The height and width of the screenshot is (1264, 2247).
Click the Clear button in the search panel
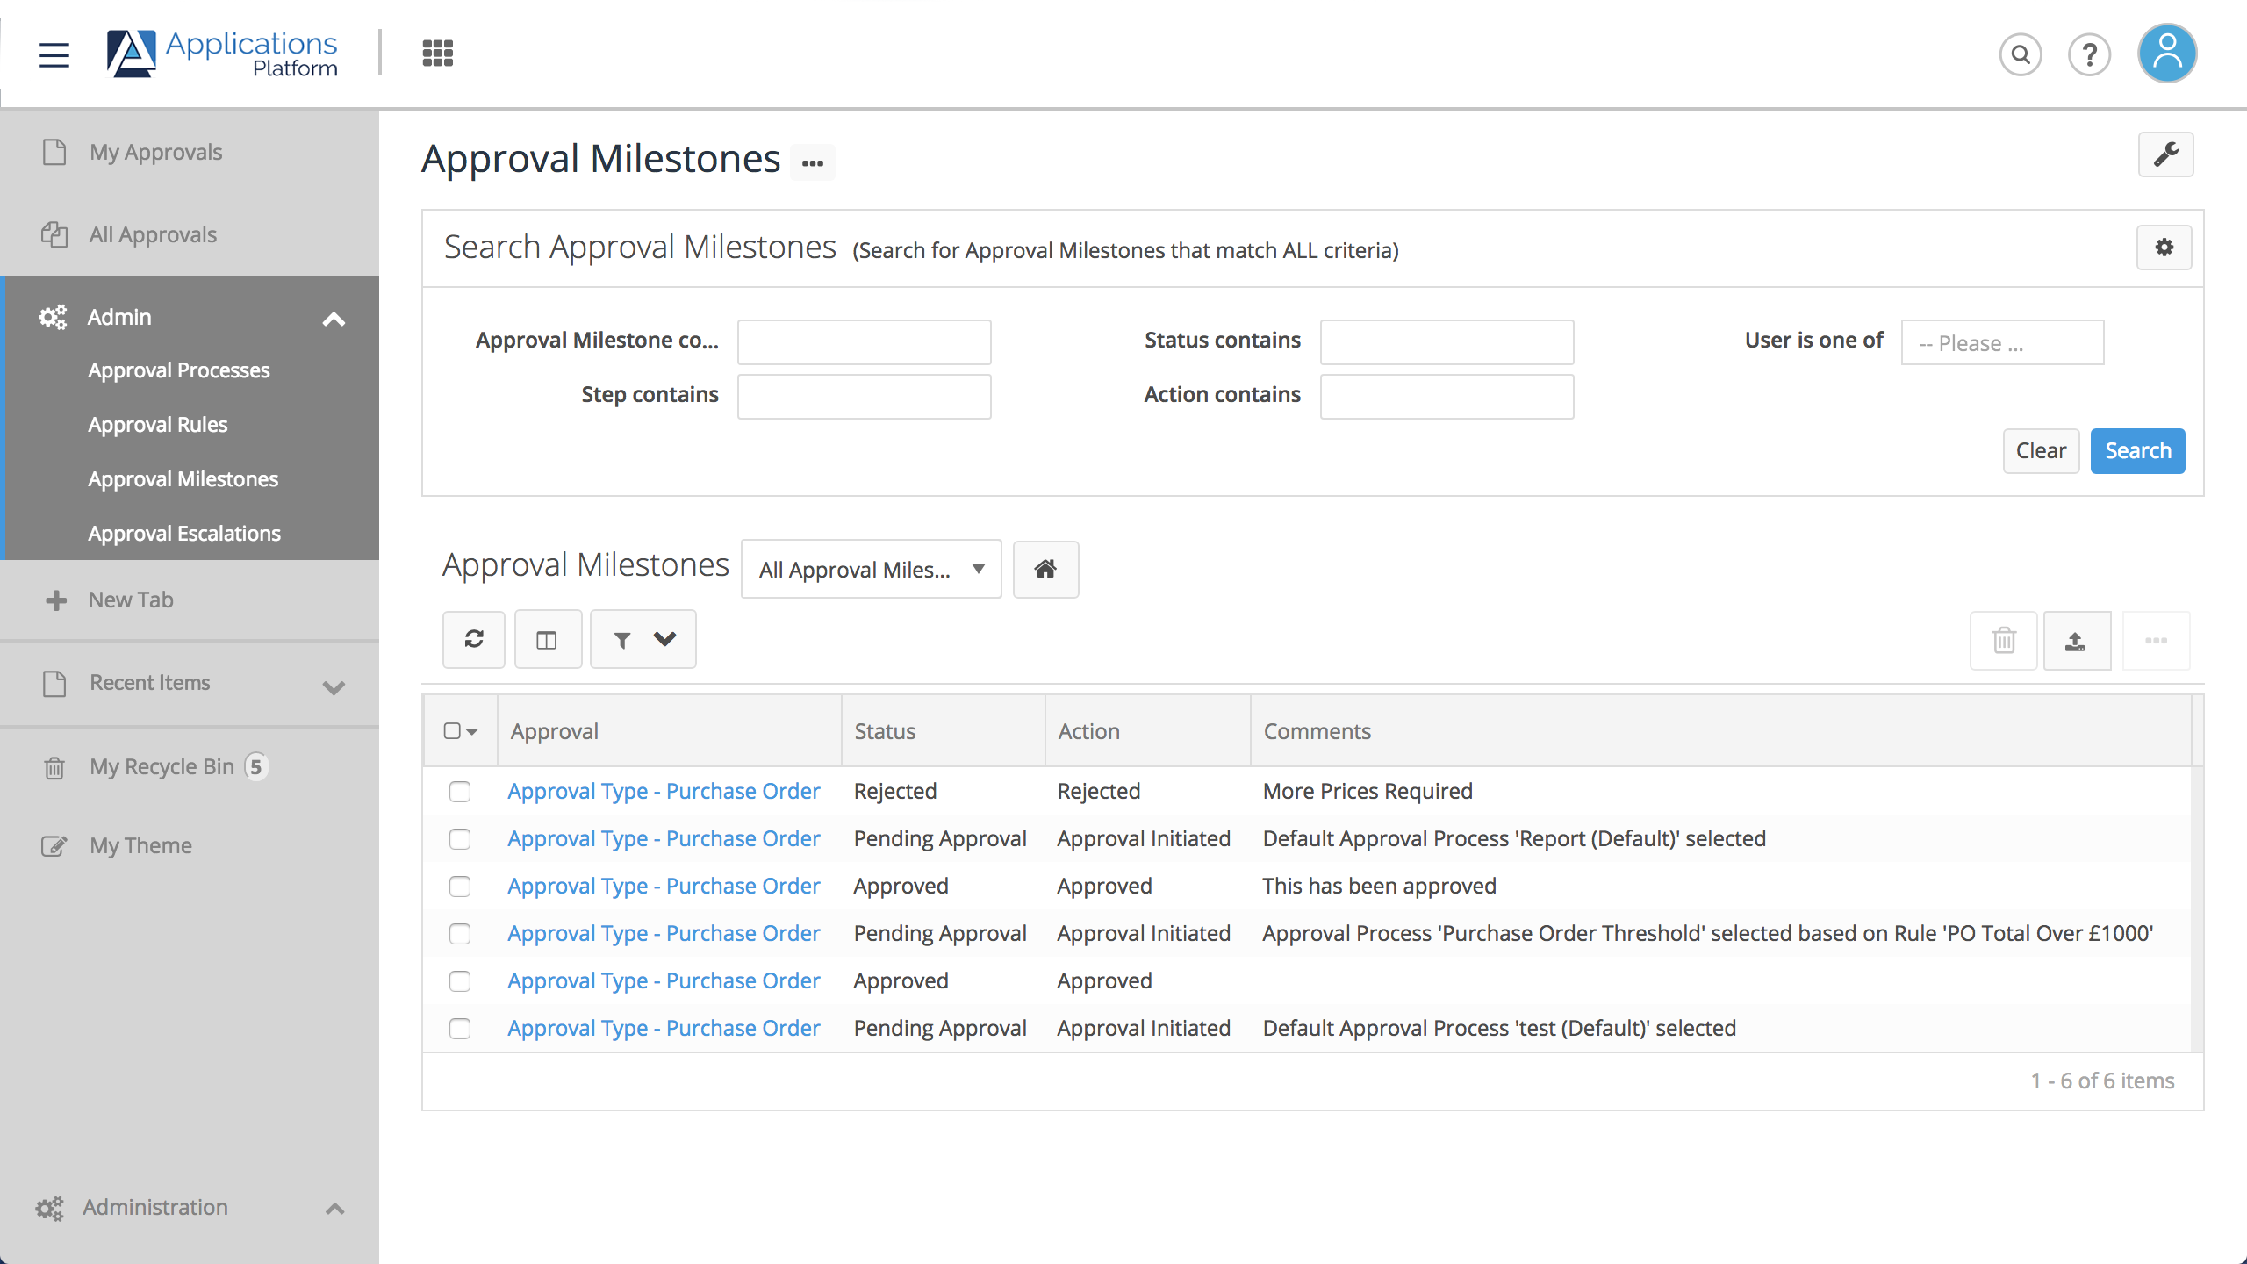(x=2041, y=450)
